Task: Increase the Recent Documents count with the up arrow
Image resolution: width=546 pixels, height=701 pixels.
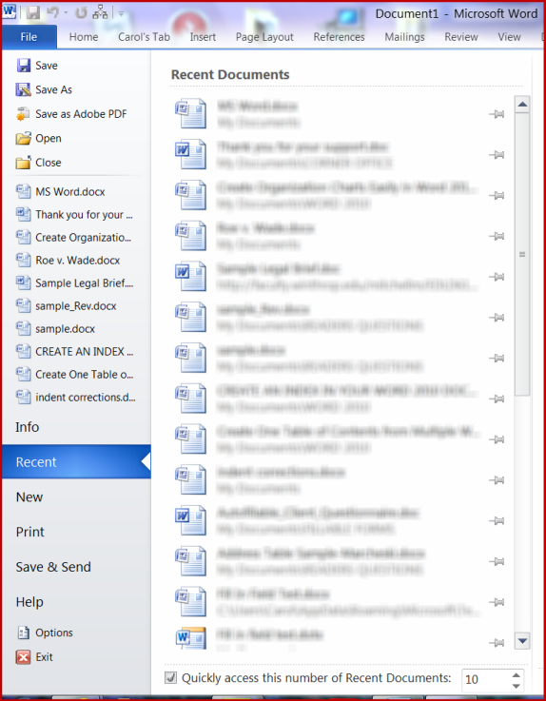Action: click(x=517, y=674)
